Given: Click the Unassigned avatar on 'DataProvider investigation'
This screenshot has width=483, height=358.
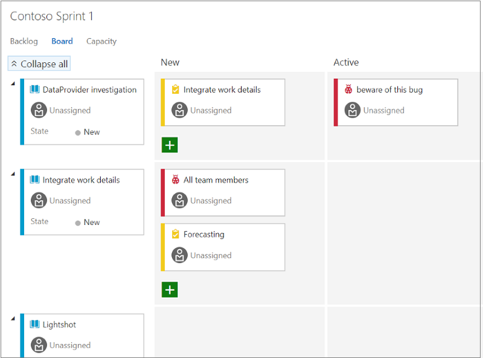Looking at the screenshot, I should [39, 110].
